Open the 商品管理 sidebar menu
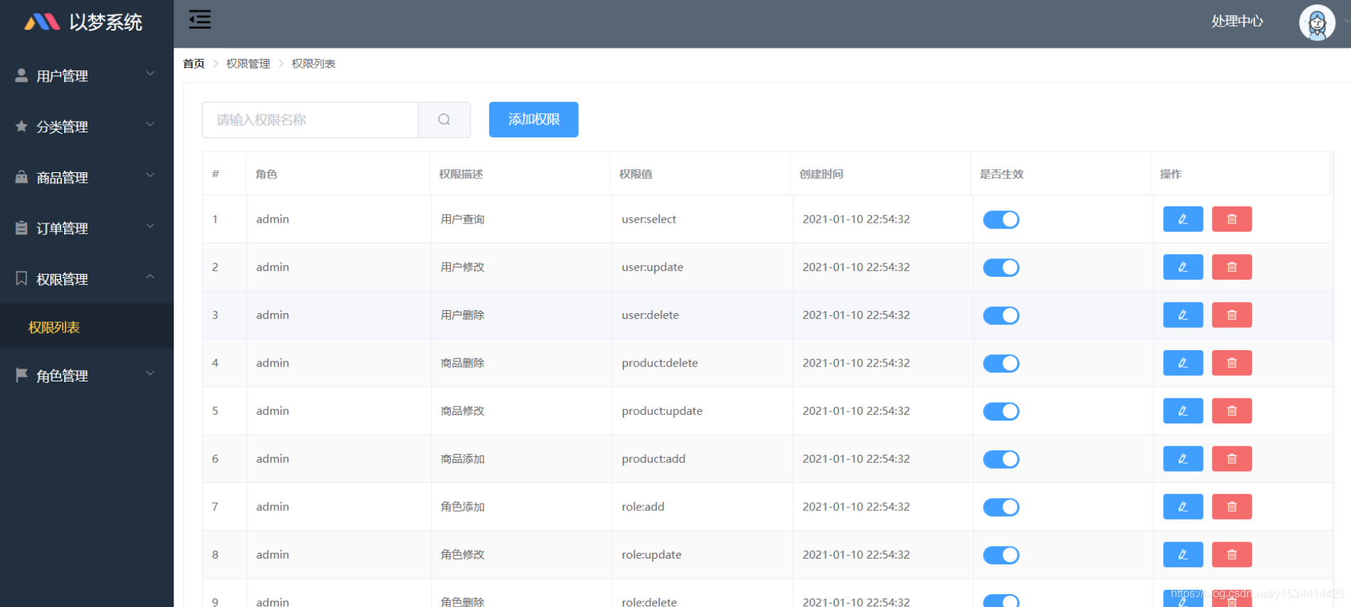 [x=87, y=177]
